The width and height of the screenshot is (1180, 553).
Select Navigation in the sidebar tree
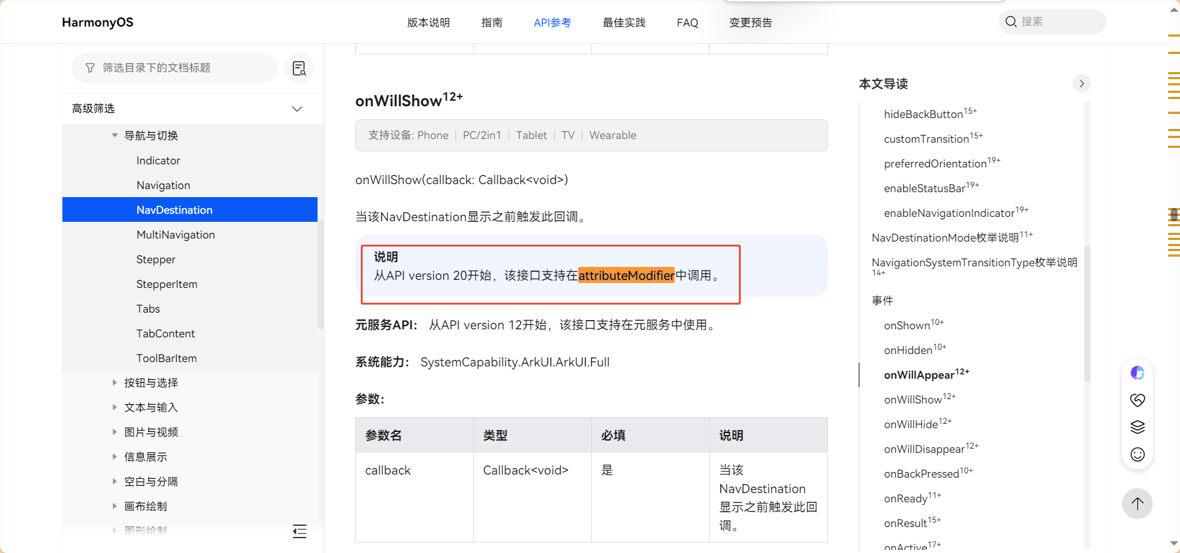click(163, 185)
